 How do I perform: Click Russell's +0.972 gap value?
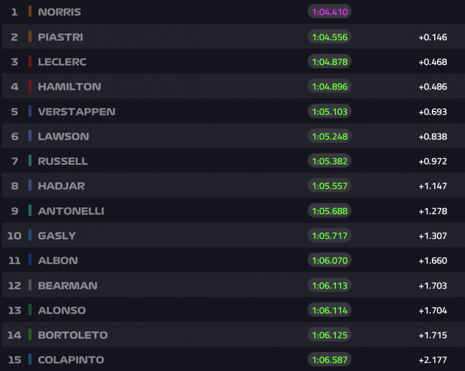pos(432,161)
